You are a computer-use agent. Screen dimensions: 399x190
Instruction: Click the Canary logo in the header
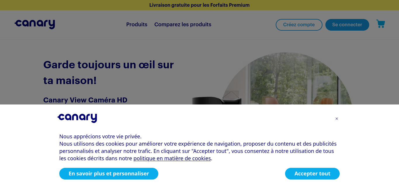point(34,24)
